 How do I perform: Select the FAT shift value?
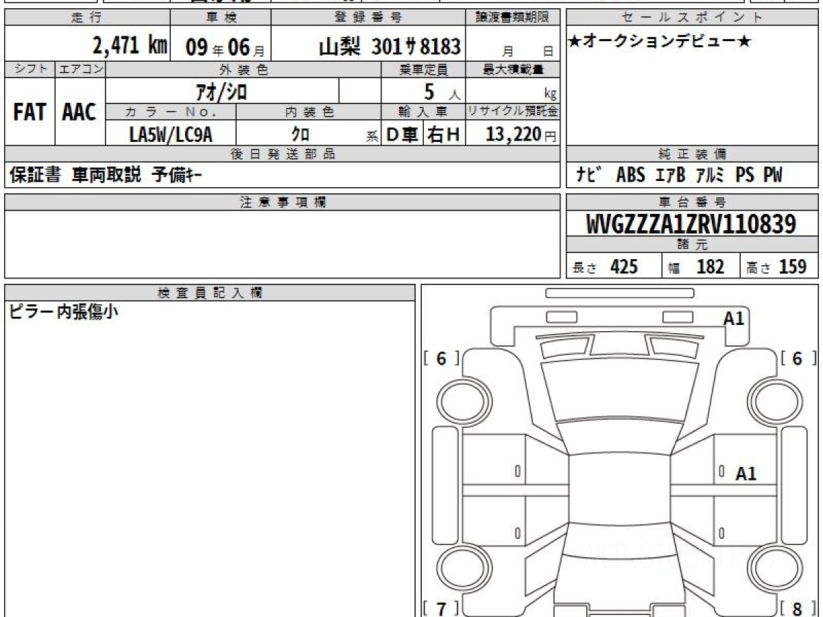[x=29, y=113]
